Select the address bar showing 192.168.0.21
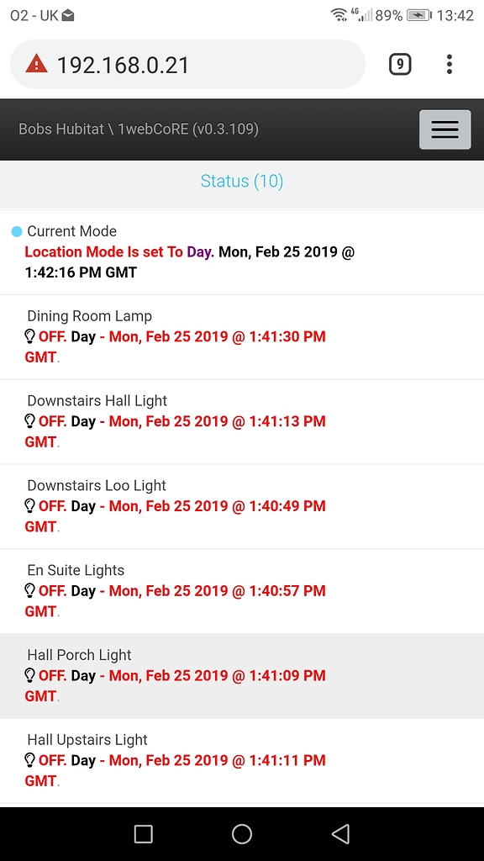Image resolution: width=484 pixels, height=861 pixels. pyautogui.click(x=187, y=64)
